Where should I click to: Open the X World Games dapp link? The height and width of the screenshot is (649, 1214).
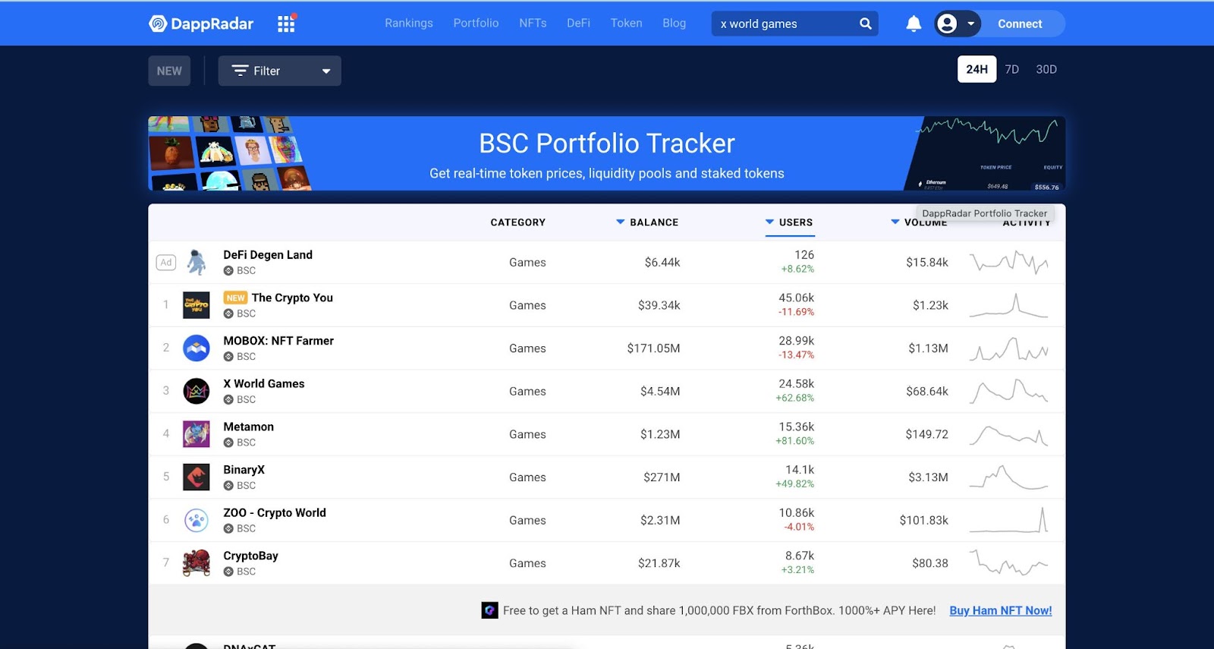[264, 384]
